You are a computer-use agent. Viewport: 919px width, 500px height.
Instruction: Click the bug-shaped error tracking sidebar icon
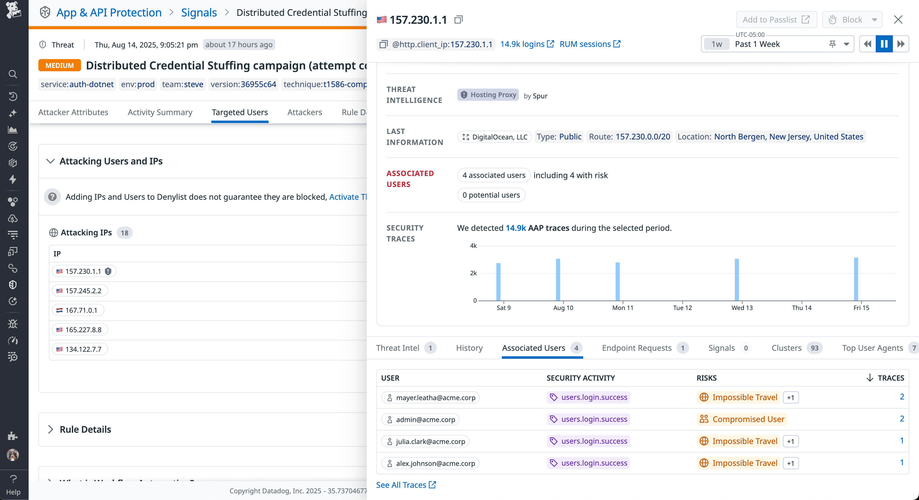pos(13,324)
